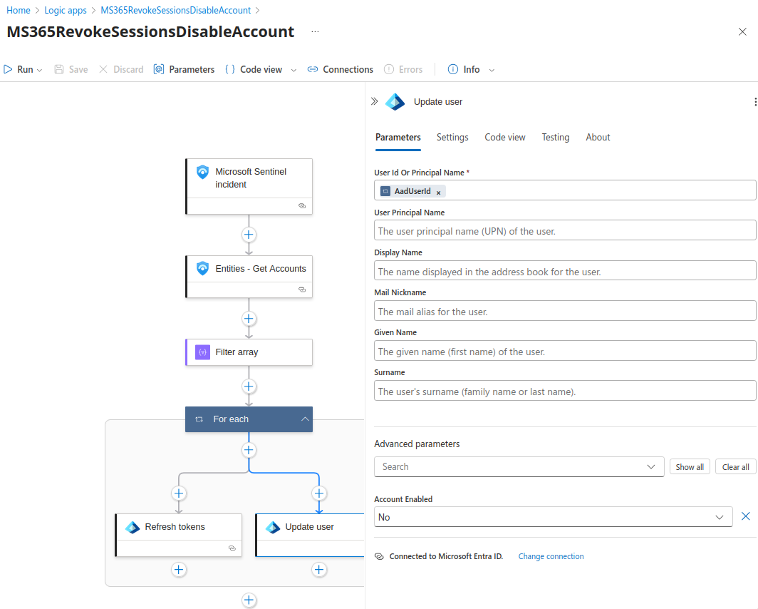This screenshot has width=758, height=609.
Task: Add a step after Microsoft Sentinel incident
Action: click(249, 235)
